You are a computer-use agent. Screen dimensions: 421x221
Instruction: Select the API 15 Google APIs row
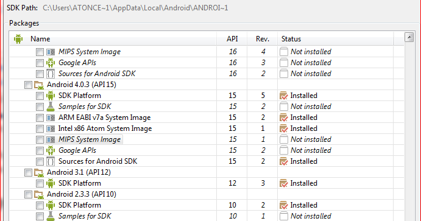[x=207, y=150]
